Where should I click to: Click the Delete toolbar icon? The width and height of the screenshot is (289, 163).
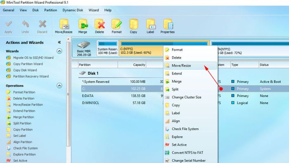[x=99, y=26]
